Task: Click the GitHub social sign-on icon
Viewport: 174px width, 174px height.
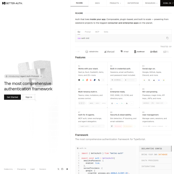Action: tap(149, 80)
